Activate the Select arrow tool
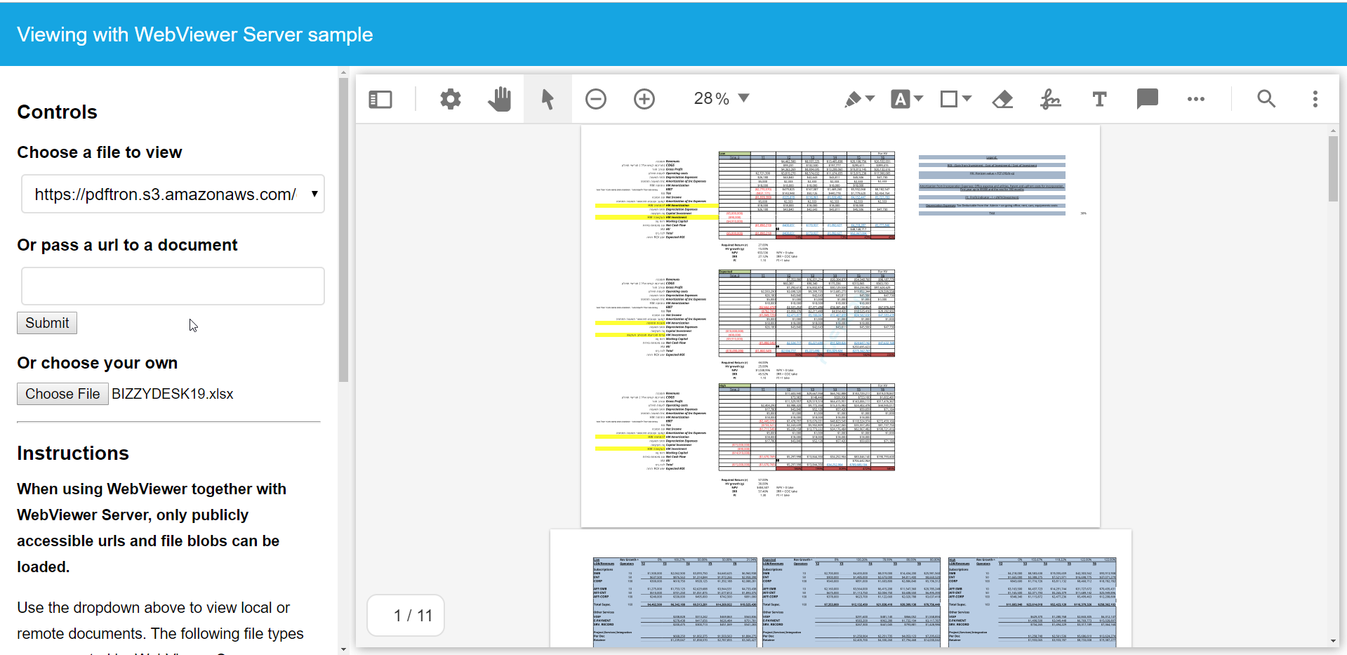 pos(548,99)
